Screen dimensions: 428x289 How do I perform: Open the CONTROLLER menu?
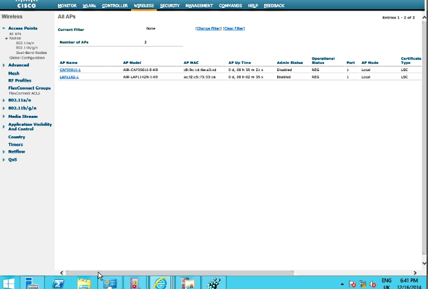click(x=115, y=5)
